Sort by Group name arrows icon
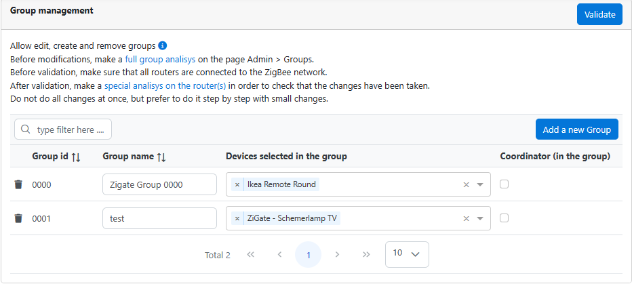The image size is (632, 284). click(x=161, y=157)
